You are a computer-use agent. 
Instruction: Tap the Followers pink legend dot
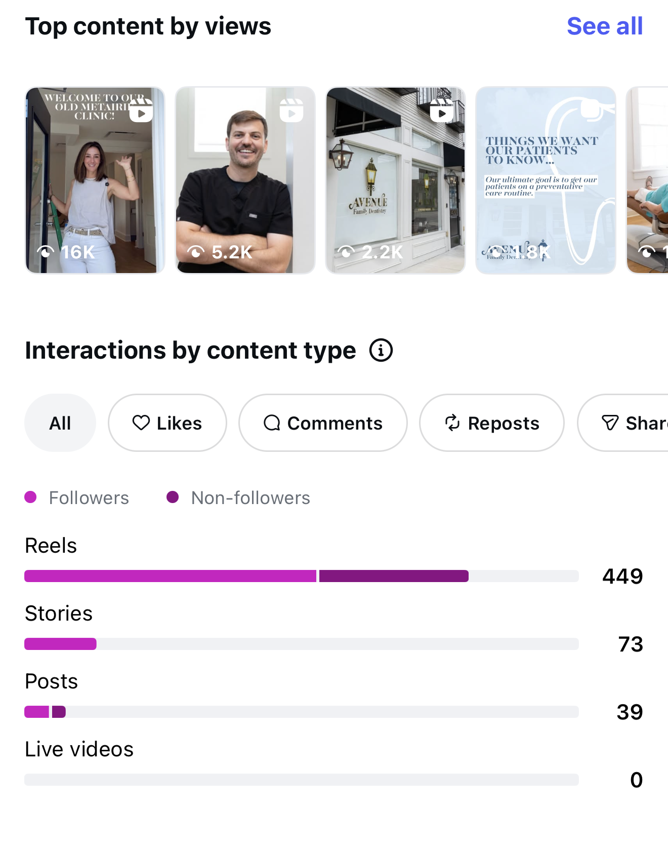(30, 497)
